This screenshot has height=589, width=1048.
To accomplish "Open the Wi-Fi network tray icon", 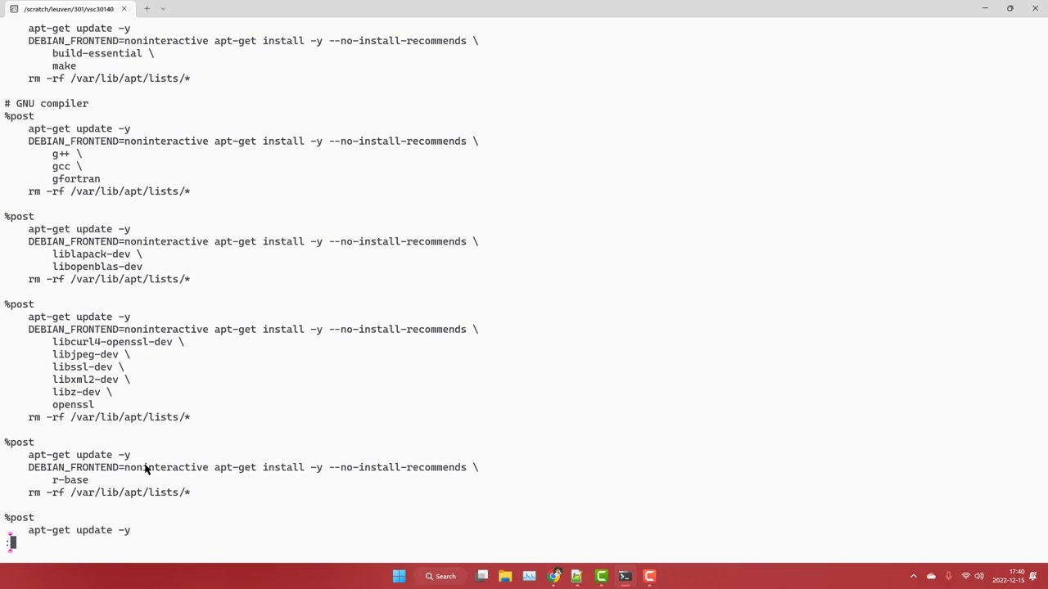I will pos(965,576).
